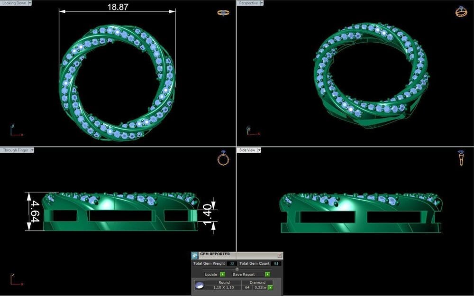Click the Gem Reporter panel logo icon
This screenshot has width=474, height=296.
point(195,255)
